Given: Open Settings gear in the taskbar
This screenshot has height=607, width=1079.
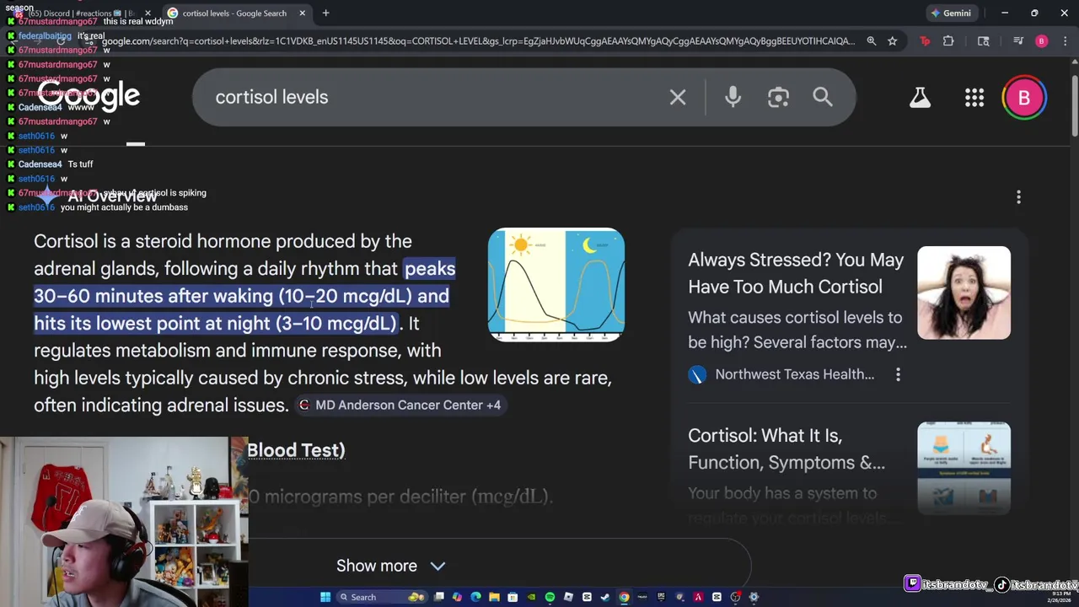Looking at the screenshot, I should [754, 597].
